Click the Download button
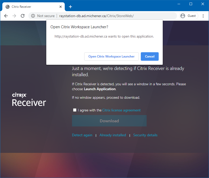209x178 pixels. point(109,121)
